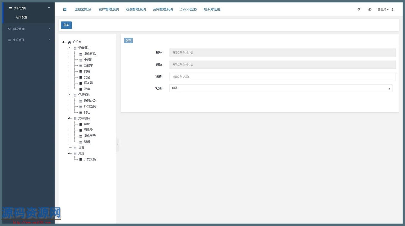This screenshot has height=226, width=405.
Task: Select the 数据库 tree item
Action: (x=88, y=65)
